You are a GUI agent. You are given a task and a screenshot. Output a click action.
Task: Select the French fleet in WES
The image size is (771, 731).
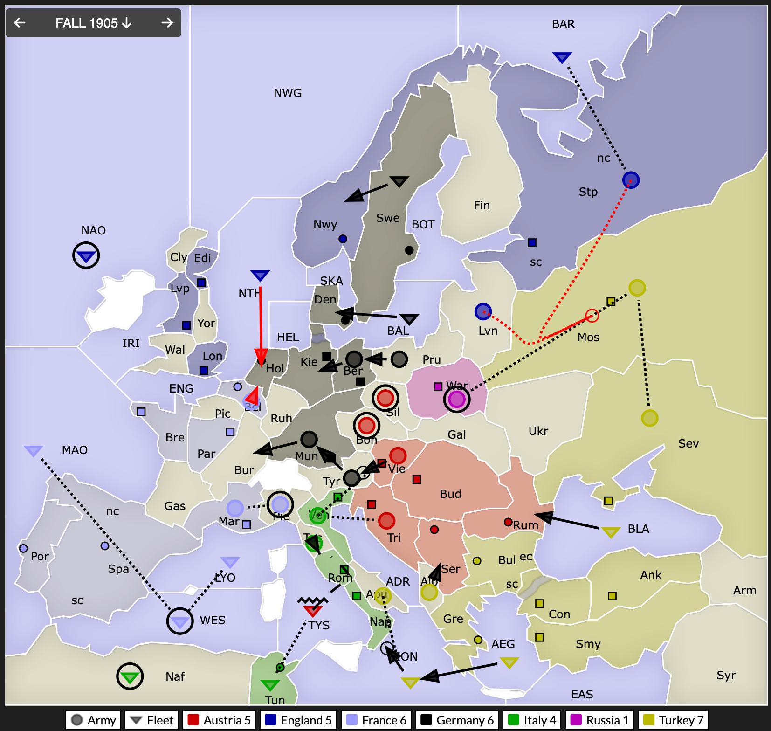tap(180, 621)
